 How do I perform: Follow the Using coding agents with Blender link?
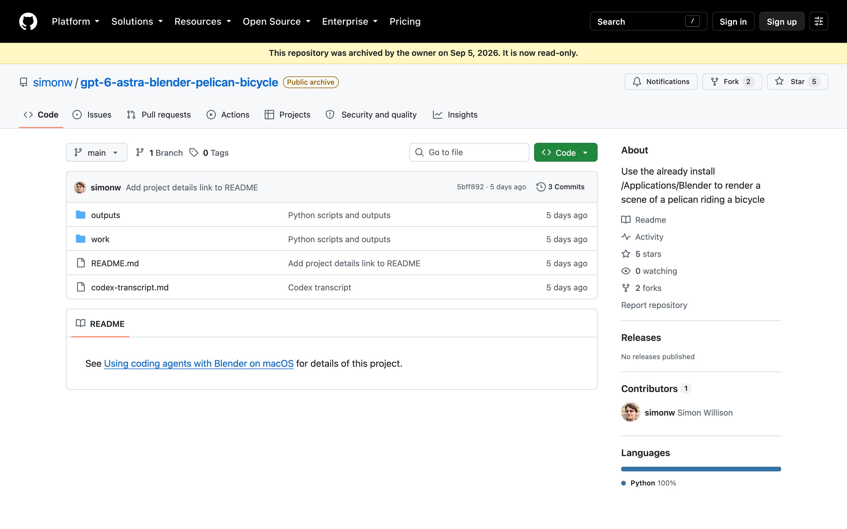click(x=199, y=364)
